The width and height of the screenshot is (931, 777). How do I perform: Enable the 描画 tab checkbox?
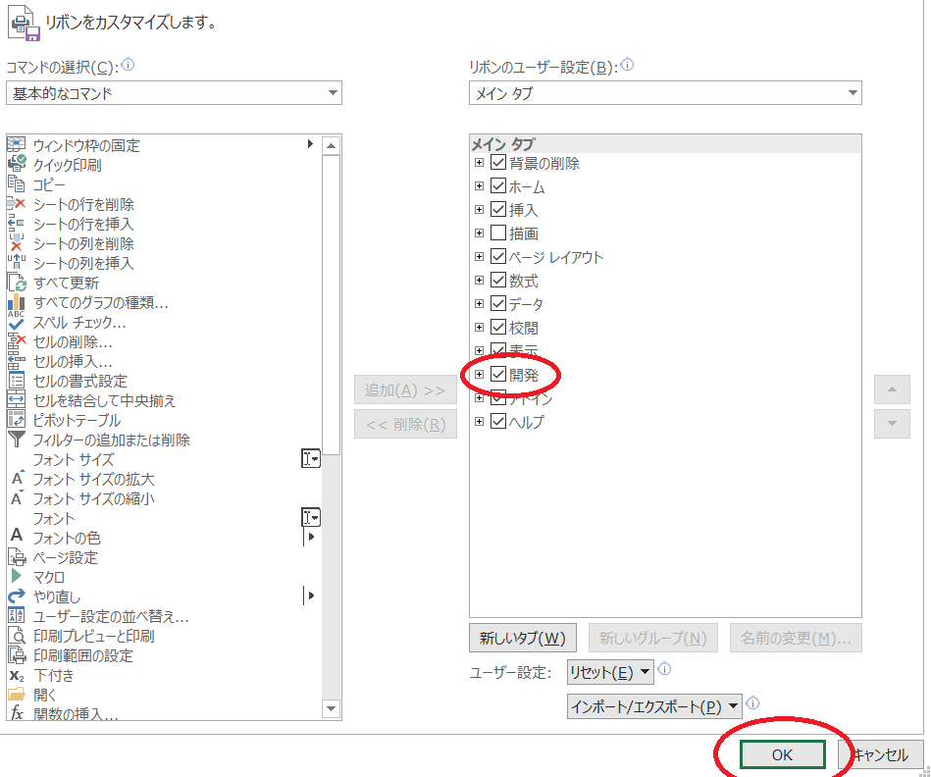(x=498, y=233)
